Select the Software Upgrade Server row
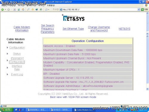The image size is (149, 112). pyautogui.click(x=88, y=78)
